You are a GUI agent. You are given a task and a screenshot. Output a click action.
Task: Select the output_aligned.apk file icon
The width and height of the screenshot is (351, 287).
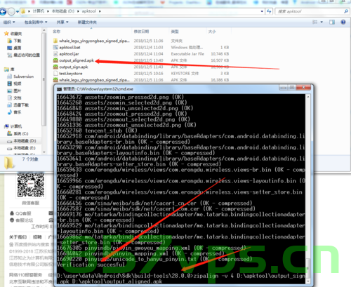(55, 60)
